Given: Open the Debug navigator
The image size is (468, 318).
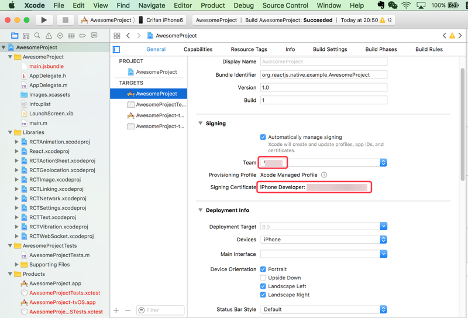Looking at the screenshot, I should (71, 36).
